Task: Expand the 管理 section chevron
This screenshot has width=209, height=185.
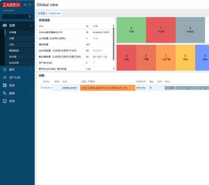Action: click(x=31, y=102)
